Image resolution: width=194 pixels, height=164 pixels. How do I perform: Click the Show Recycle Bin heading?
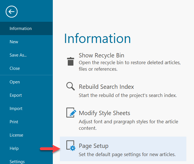click(101, 55)
